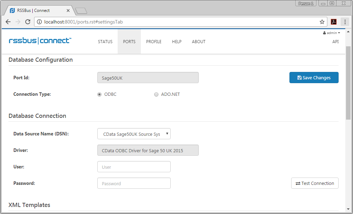Go to the STATUS page
353x214 pixels.
(x=105, y=42)
